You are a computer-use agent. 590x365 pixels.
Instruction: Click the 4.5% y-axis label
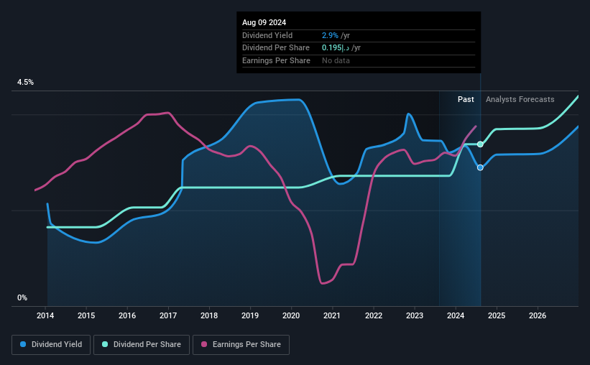pyautogui.click(x=25, y=82)
